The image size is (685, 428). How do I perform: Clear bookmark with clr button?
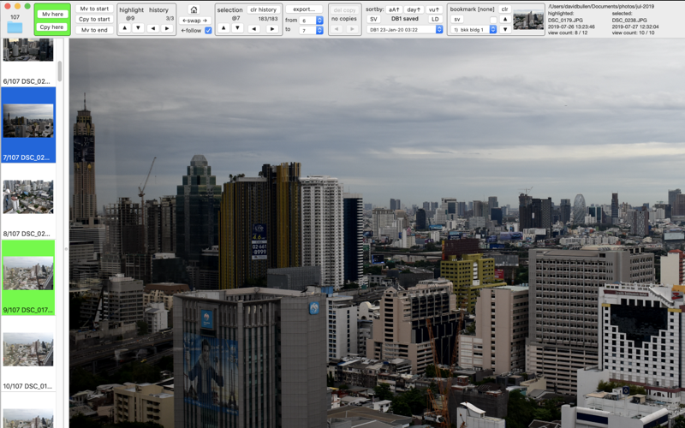[x=504, y=9]
